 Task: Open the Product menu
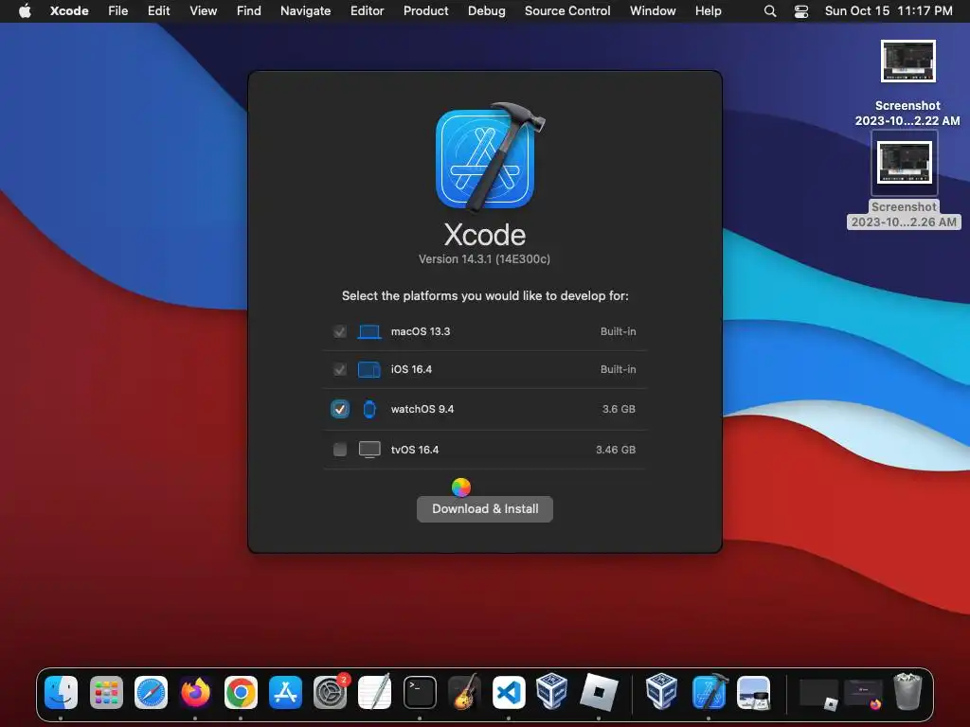click(x=425, y=10)
